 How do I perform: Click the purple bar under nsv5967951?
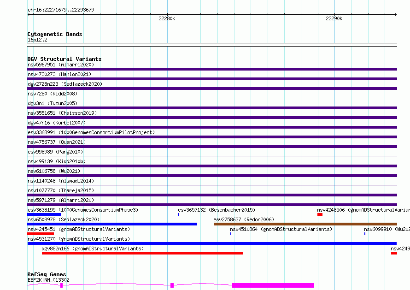pyautogui.click(x=212, y=69)
